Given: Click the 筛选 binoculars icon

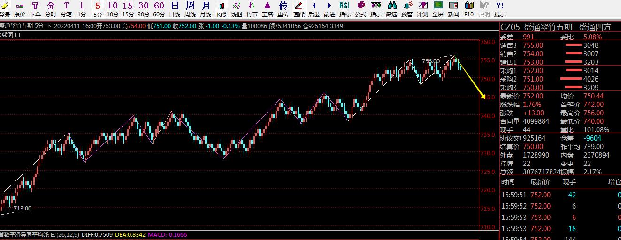Looking at the screenshot, I should 391,8.
